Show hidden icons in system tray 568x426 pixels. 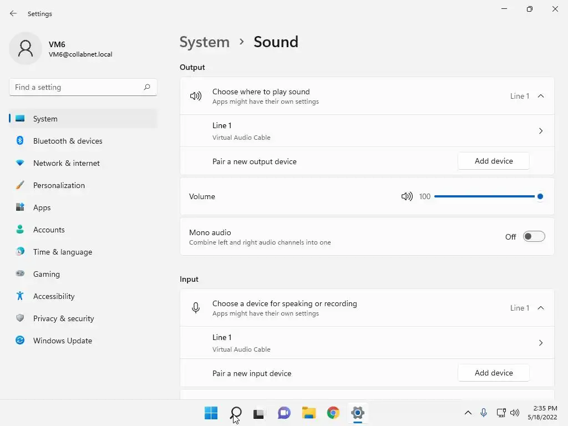(x=468, y=413)
